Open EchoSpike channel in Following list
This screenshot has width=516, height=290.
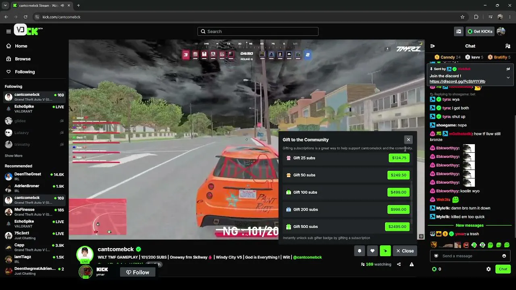pyautogui.click(x=34, y=109)
